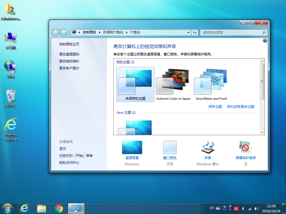Open the Screen Saver (屏幕保护程序) icon

pyautogui.click(x=246, y=147)
